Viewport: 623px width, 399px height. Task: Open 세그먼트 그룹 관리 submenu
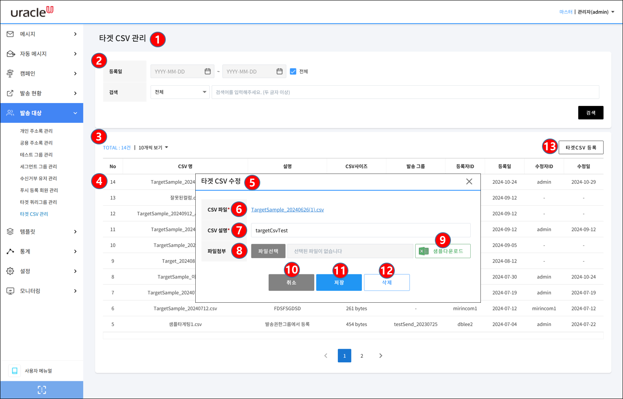point(38,166)
